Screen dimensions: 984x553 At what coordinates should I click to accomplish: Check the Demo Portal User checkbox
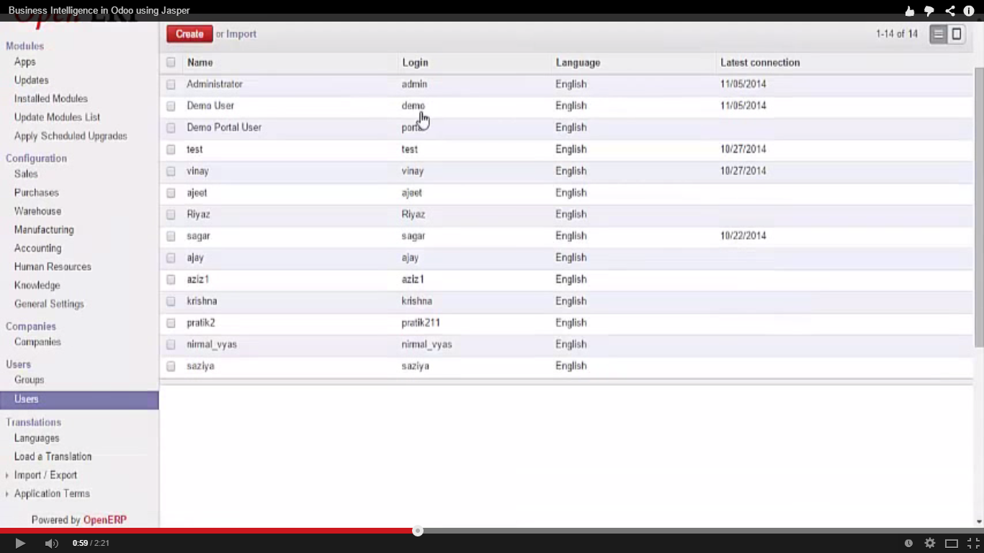[x=171, y=127]
